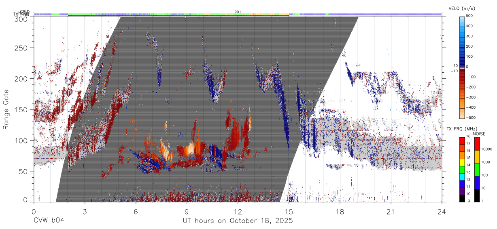This screenshot has height=229, width=497.
Task: Click the '400' label on VELO colorbar
Action: point(470,26)
